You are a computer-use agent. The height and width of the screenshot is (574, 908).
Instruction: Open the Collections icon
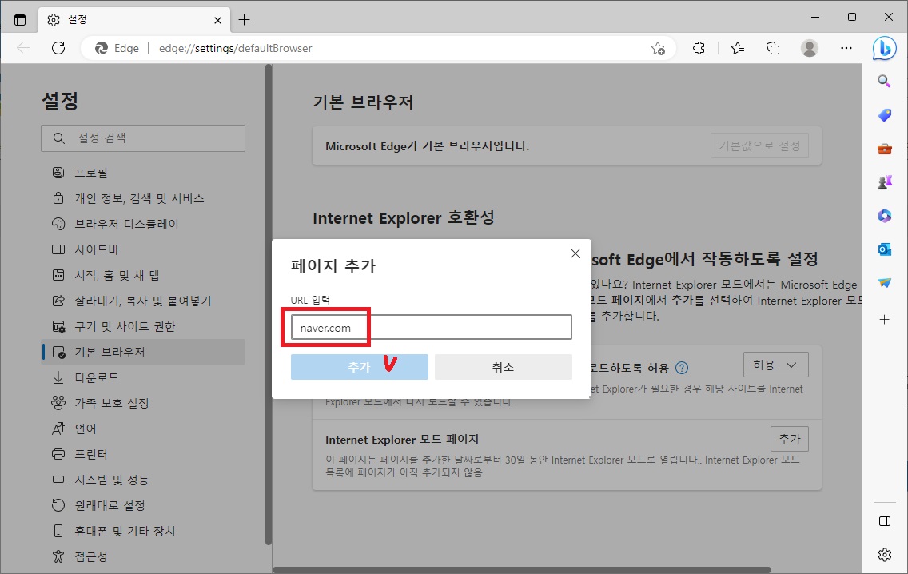[773, 48]
